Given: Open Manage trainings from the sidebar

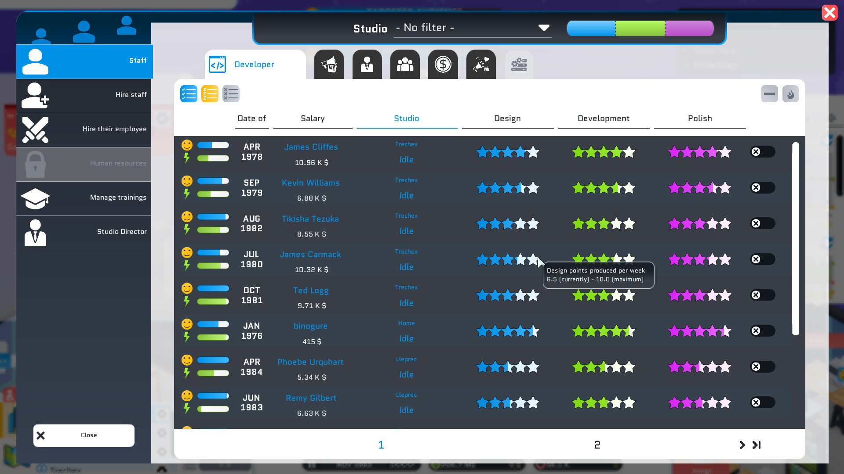Looking at the screenshot, I should coord(84,197).
